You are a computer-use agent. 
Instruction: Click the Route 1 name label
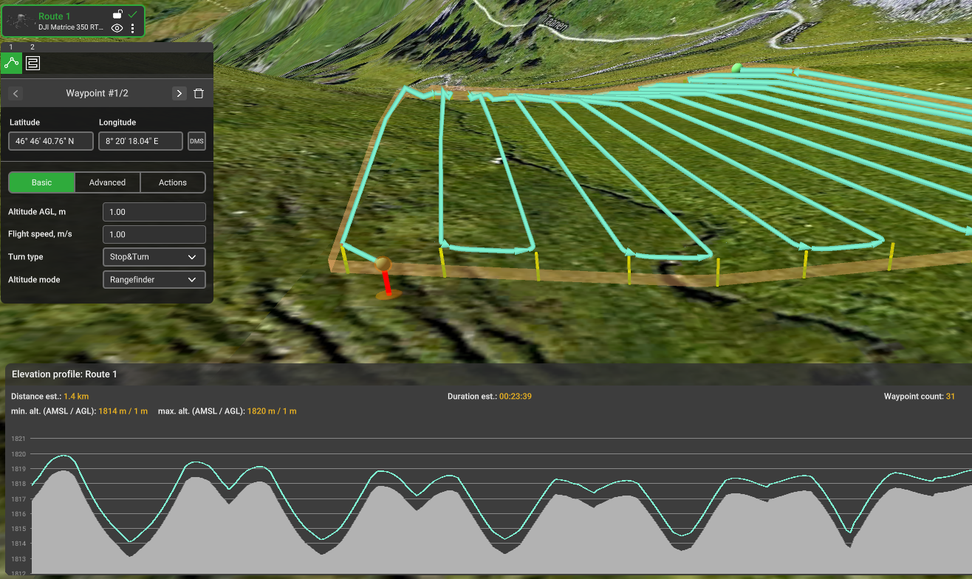[54, 16]
